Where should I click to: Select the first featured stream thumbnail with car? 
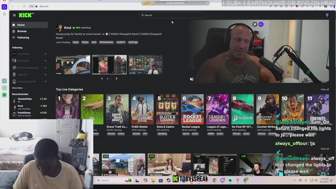tap(73, 65)
